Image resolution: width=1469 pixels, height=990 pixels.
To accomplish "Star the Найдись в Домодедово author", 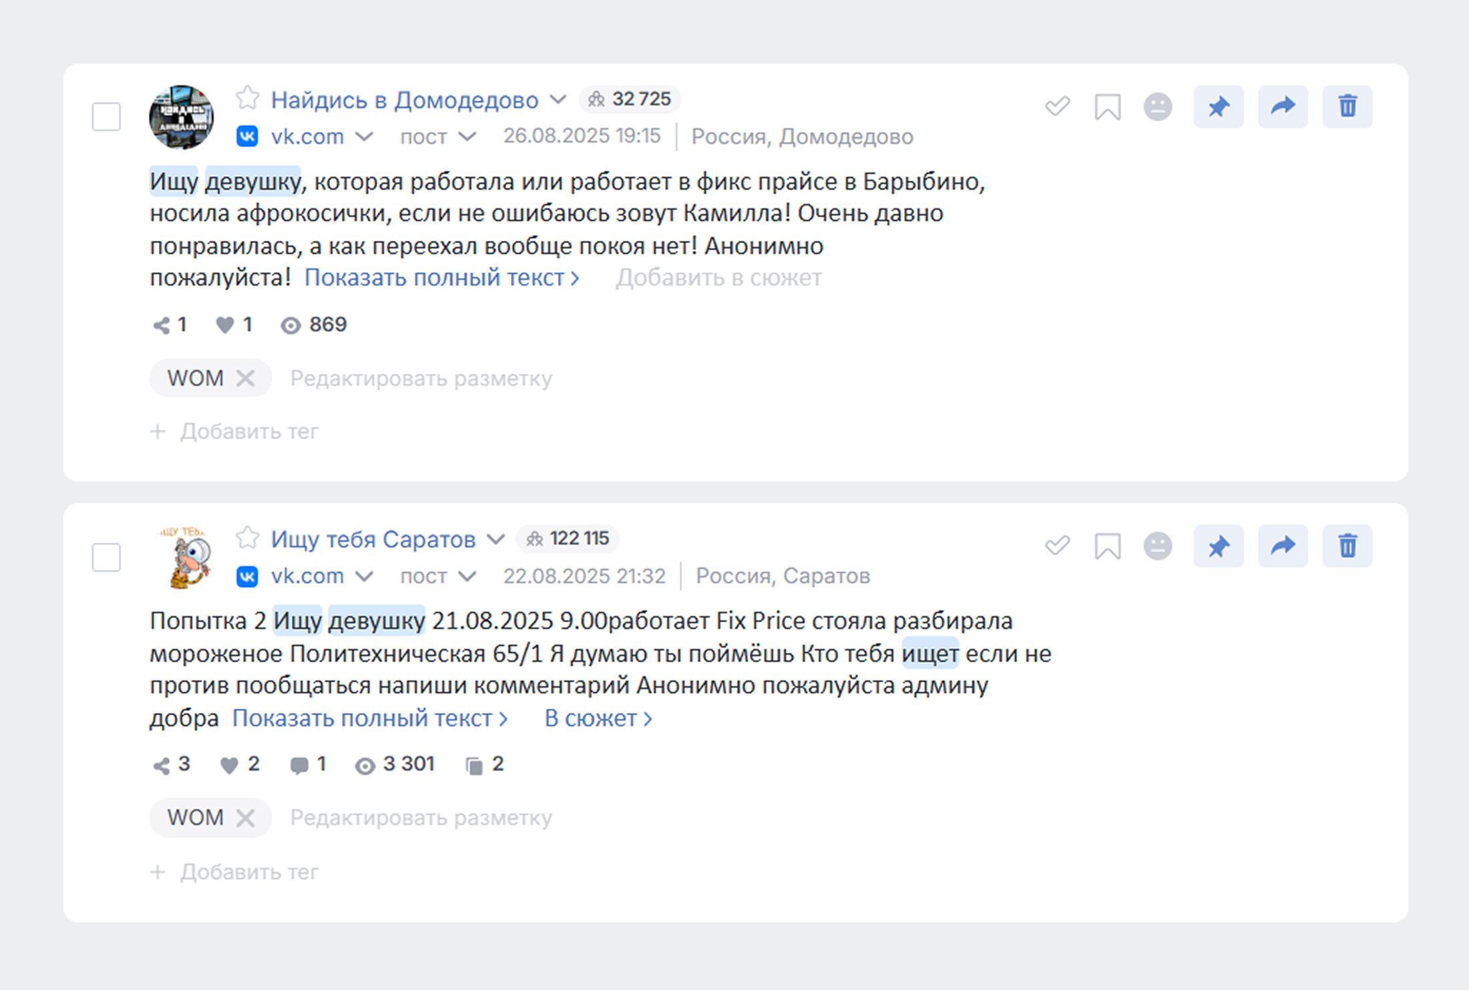I will point(247,99).
